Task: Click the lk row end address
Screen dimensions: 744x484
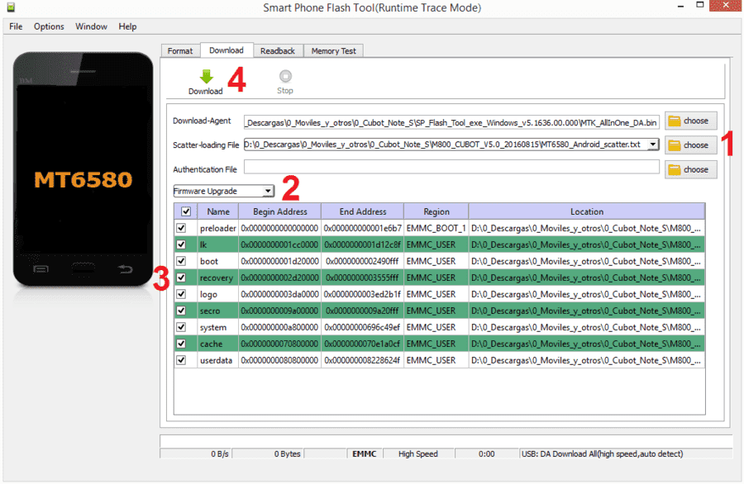Action: click(363, 244)
